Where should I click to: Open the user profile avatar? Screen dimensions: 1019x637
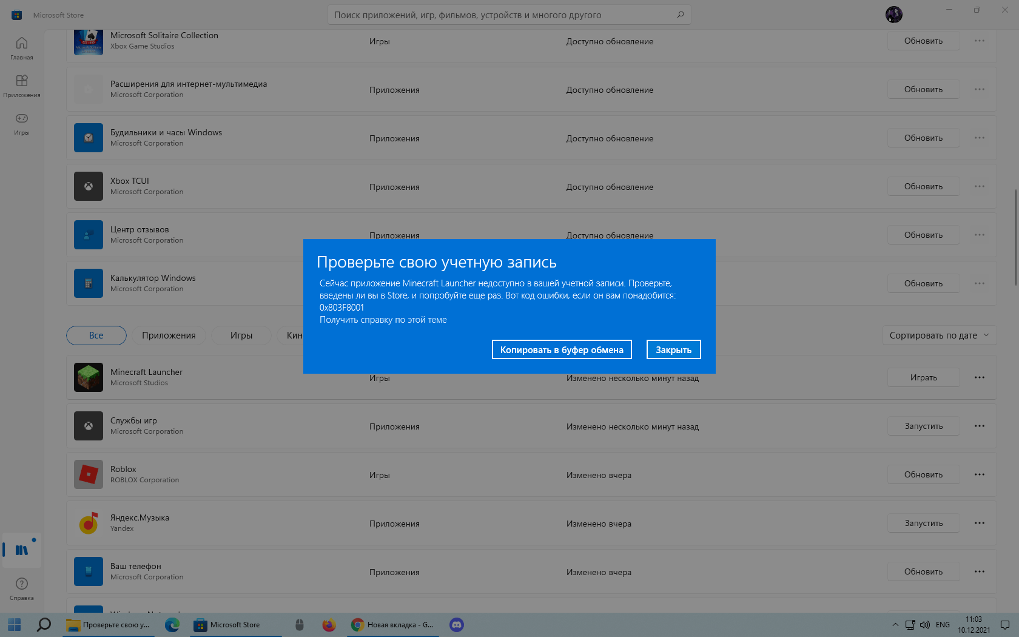893,15
